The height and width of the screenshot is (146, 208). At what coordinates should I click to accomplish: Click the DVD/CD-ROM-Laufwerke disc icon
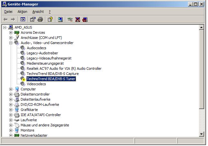pos(17,105)
